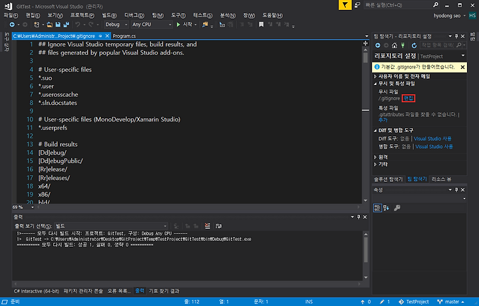
Task: Click the find in files toolbar icon
Action: (205, 25)
